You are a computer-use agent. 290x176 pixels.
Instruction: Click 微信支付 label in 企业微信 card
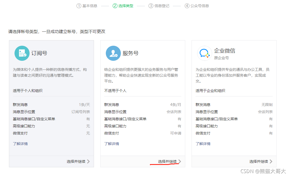coord(203,133)
